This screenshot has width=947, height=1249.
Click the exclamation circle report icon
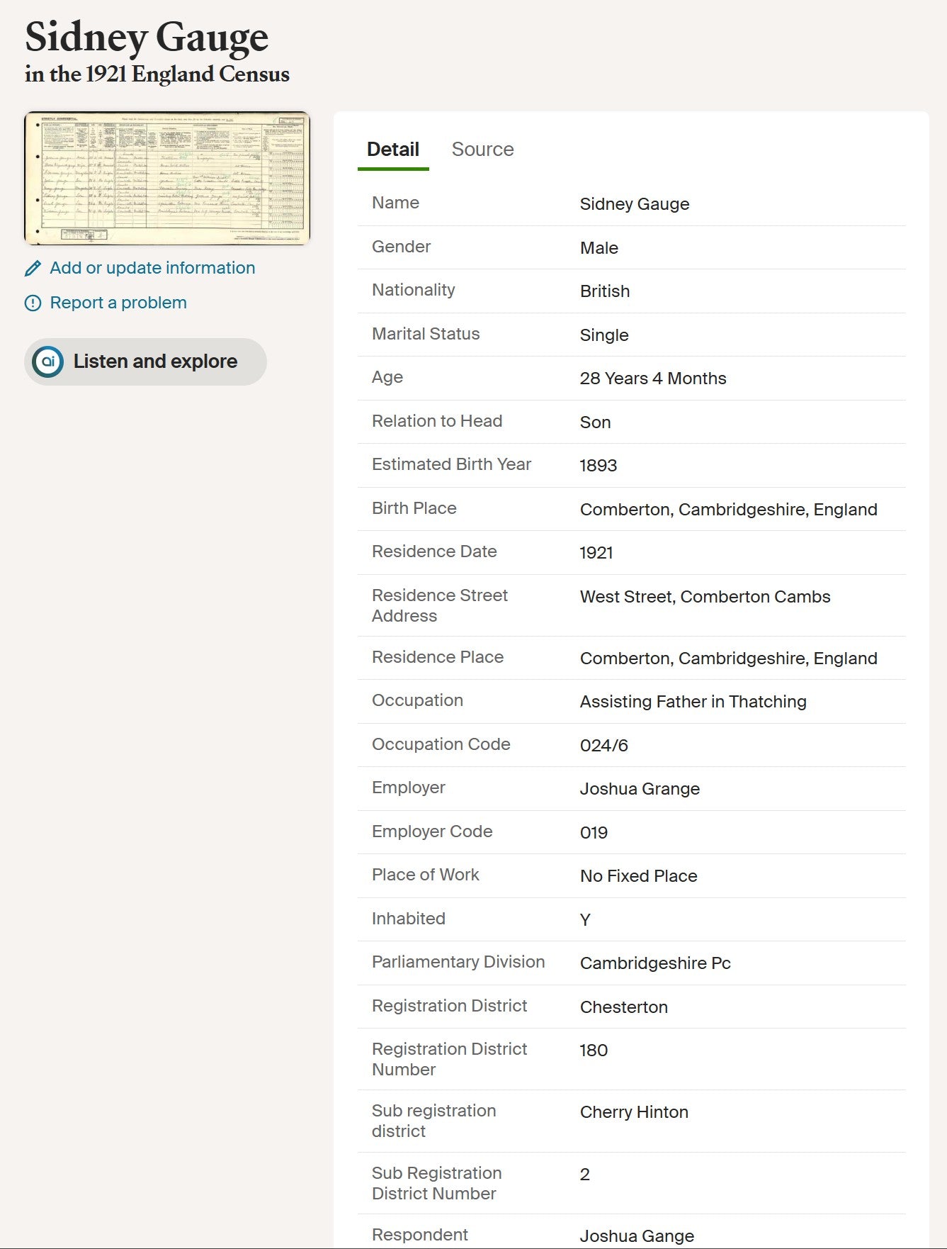(33, 303)
